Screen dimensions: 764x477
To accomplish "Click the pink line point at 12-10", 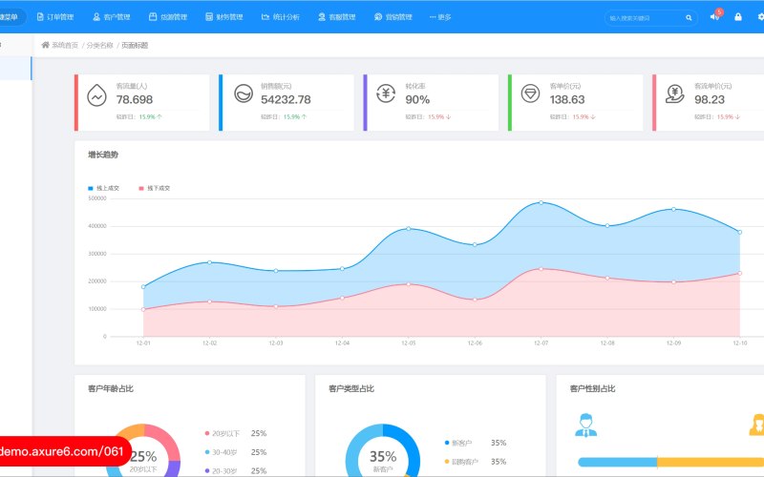I will (739, 273).
